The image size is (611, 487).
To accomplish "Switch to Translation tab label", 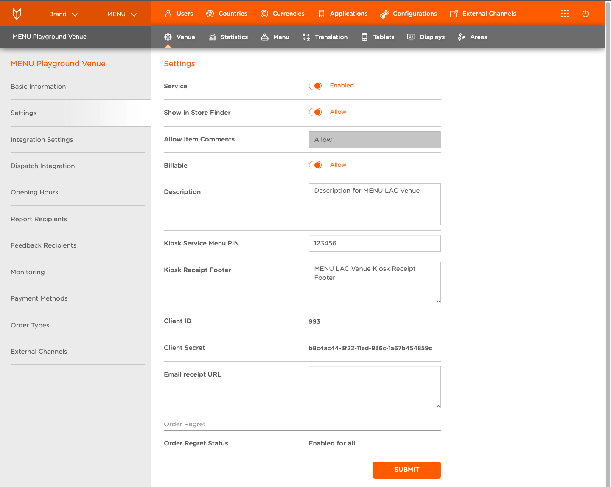I will click(331, 37).
